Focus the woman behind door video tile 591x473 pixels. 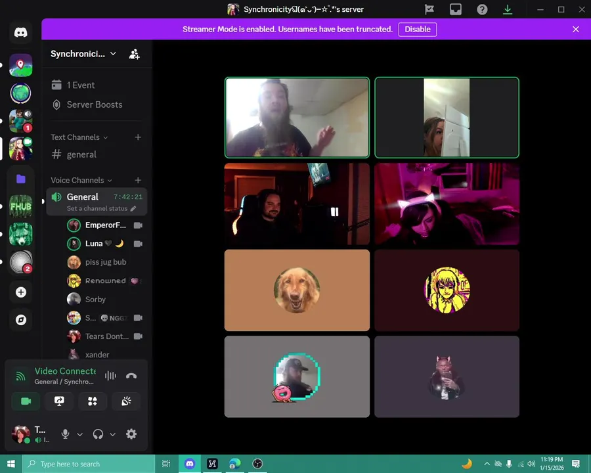click(447, 118)
